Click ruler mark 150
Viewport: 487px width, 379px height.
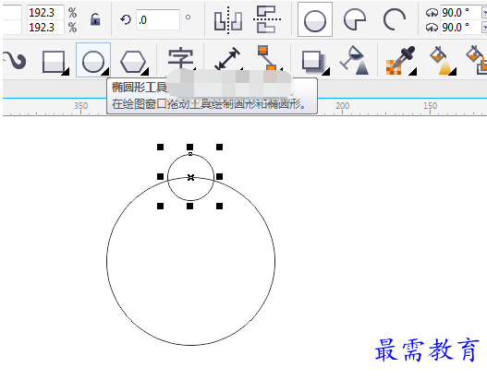(430, 106)
